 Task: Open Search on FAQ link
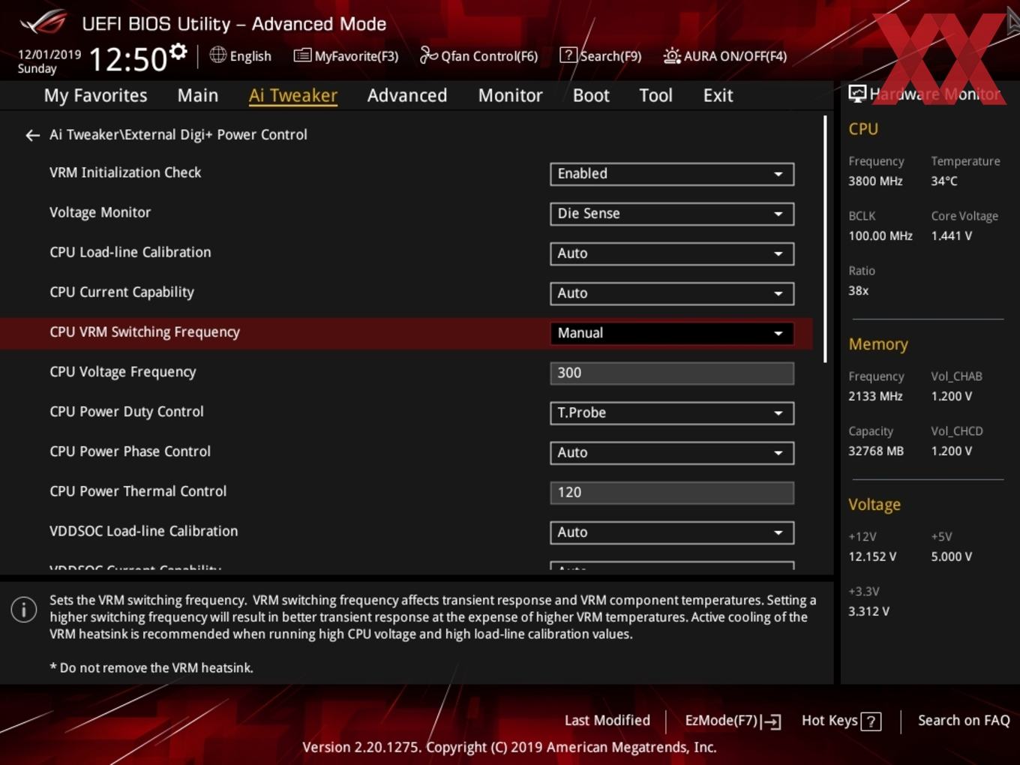(964, 721)
